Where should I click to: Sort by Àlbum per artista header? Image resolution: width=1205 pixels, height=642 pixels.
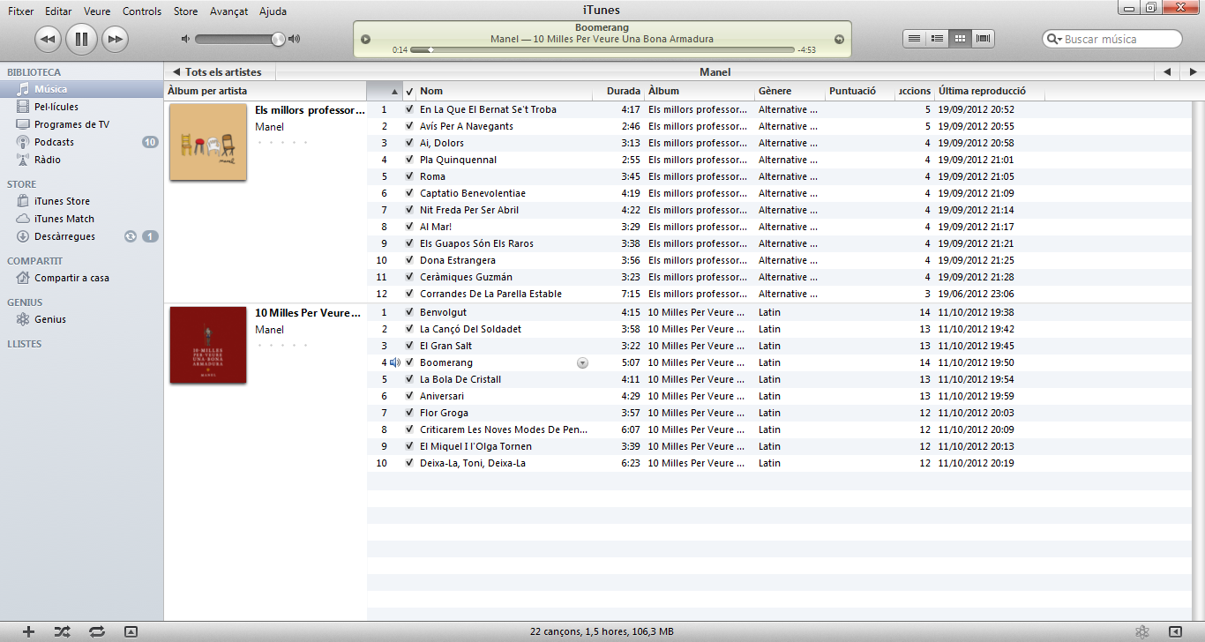[x=266, y=91]
